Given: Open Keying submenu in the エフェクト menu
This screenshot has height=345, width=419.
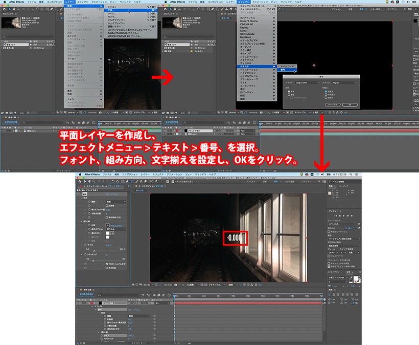Looking at the screenshot, I should coord(257,28).
